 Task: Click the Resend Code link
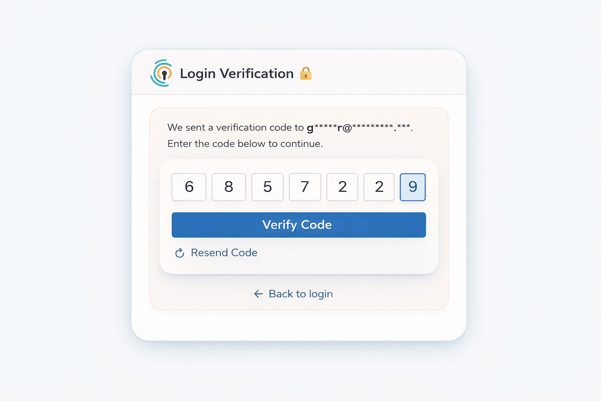click(224, 253)
